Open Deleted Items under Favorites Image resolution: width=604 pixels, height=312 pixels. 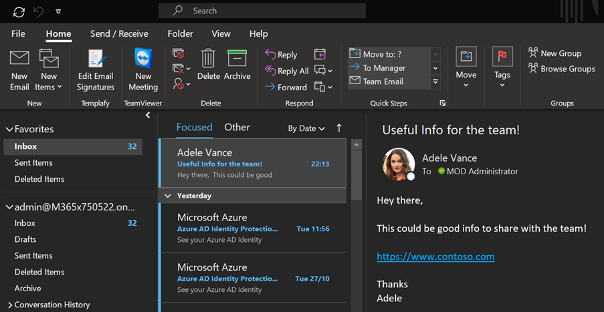(x=39, y=179)
